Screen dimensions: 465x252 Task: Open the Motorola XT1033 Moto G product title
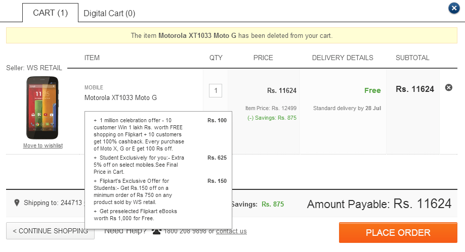(120, 98)
